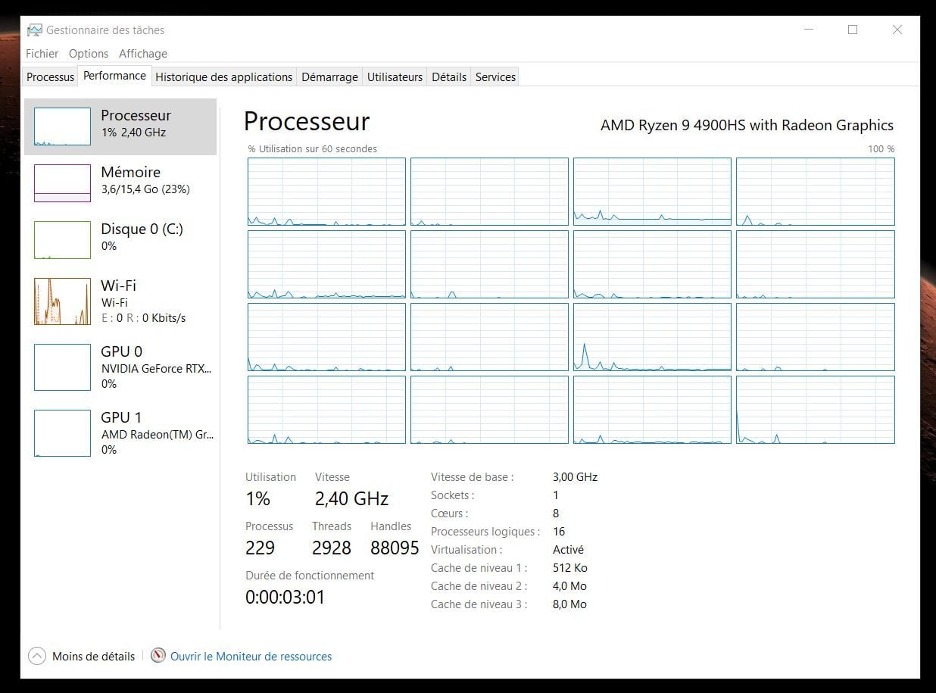Go to the Démarrage tab

(329, 77)
